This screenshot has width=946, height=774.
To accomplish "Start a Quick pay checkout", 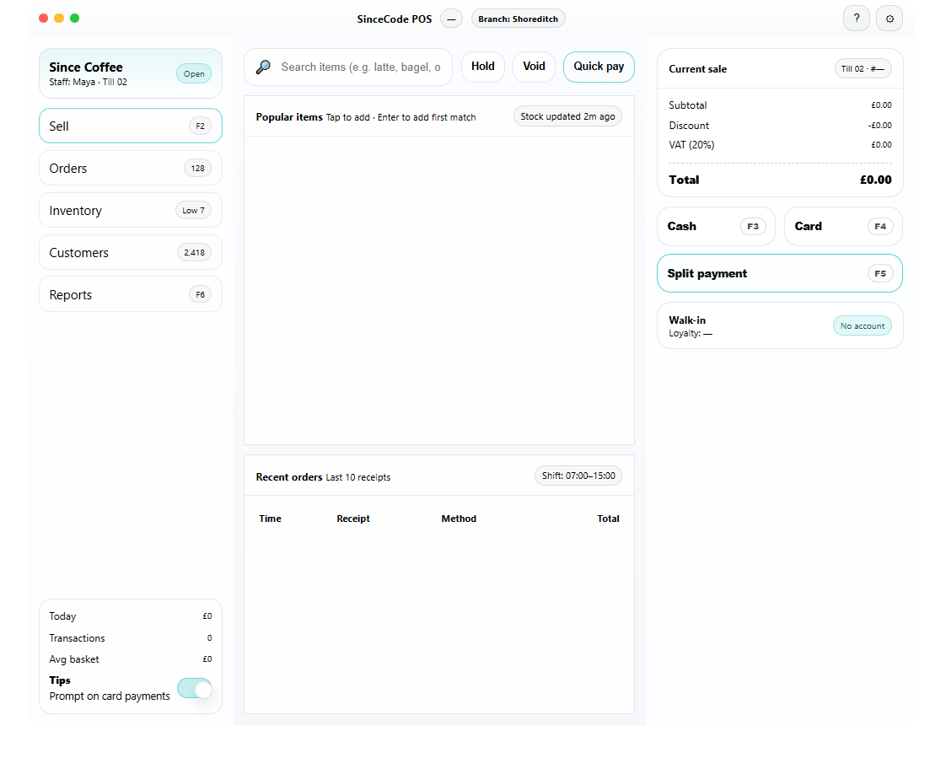I will click(599, 67).
